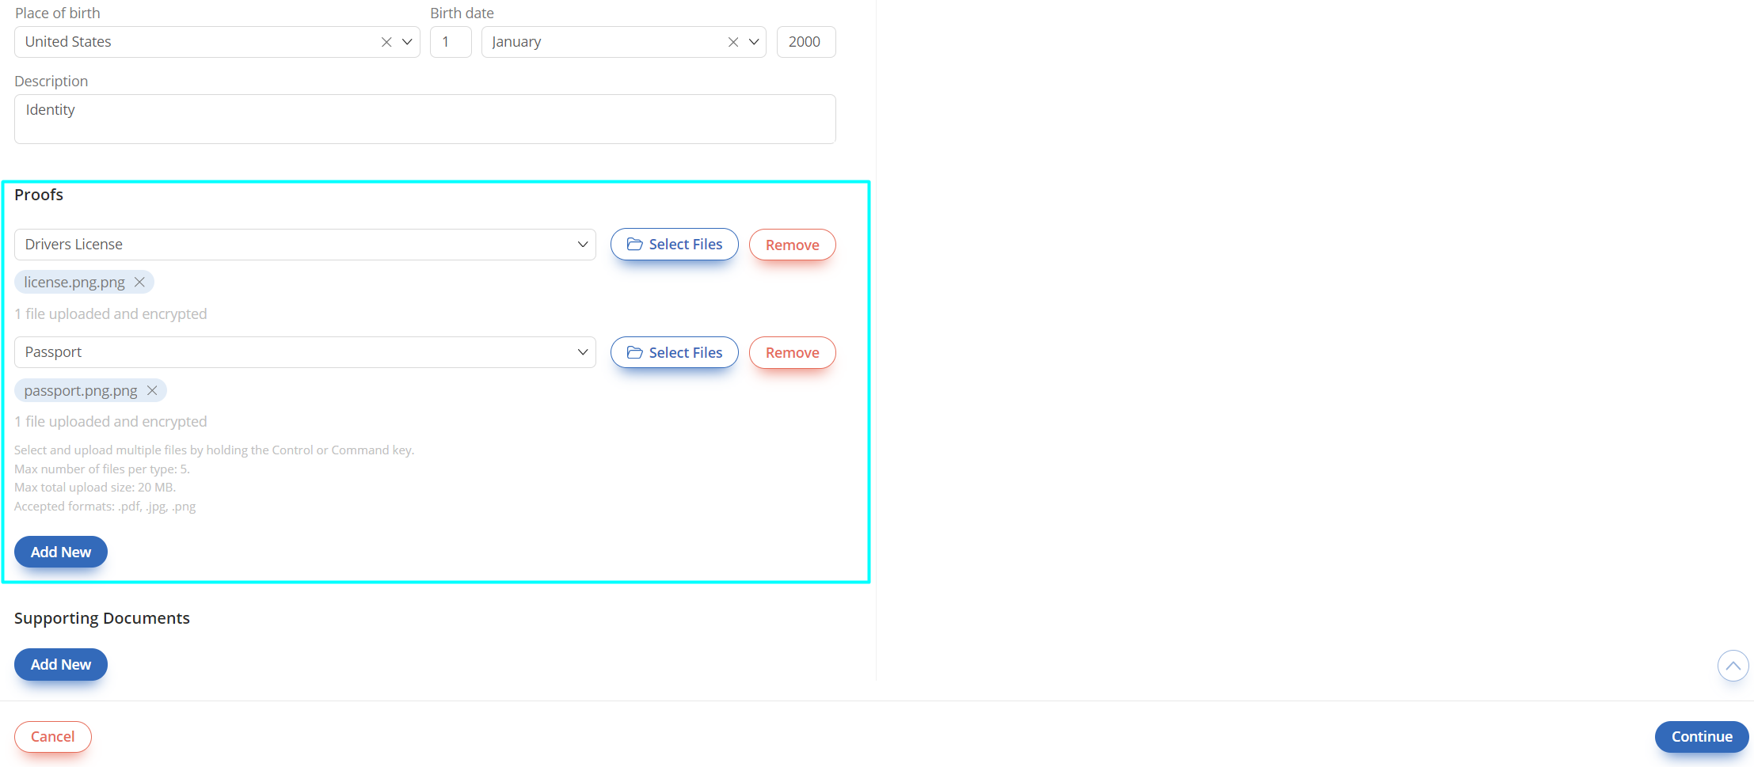The image size is (1754, 767).
Task: Click the 'Accepted formats: .pdf, .jpg, .png' note
Action: tap(105, 507)
